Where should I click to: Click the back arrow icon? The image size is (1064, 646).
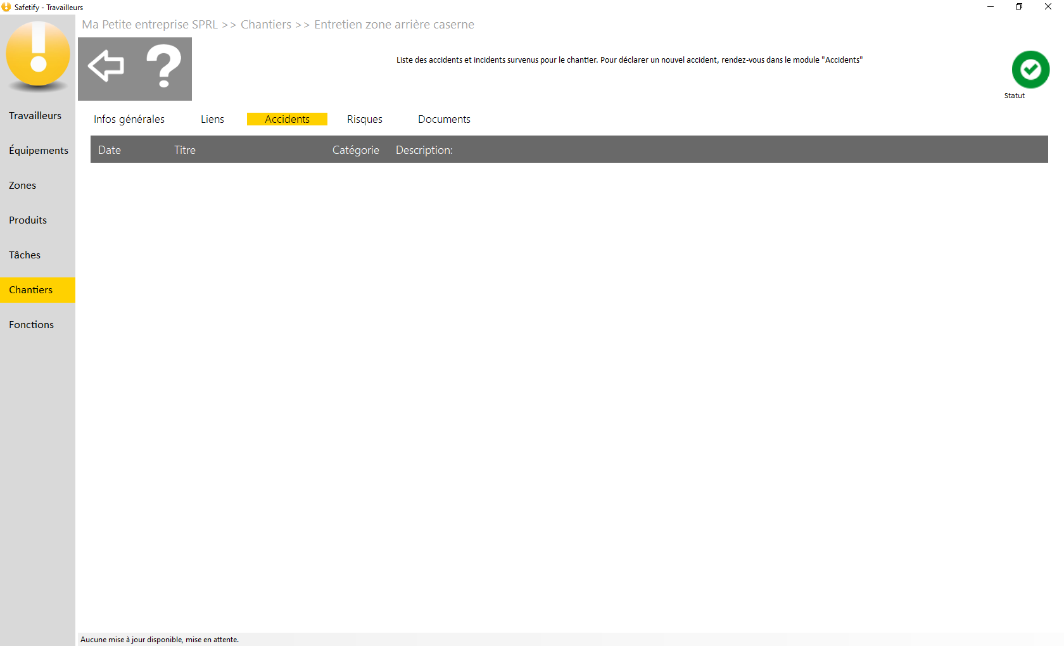coord(106,66)
